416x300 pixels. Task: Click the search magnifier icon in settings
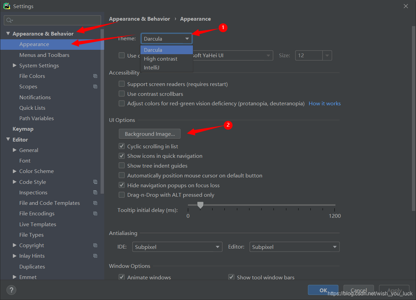pyautogui.click(x=9, y=20)
